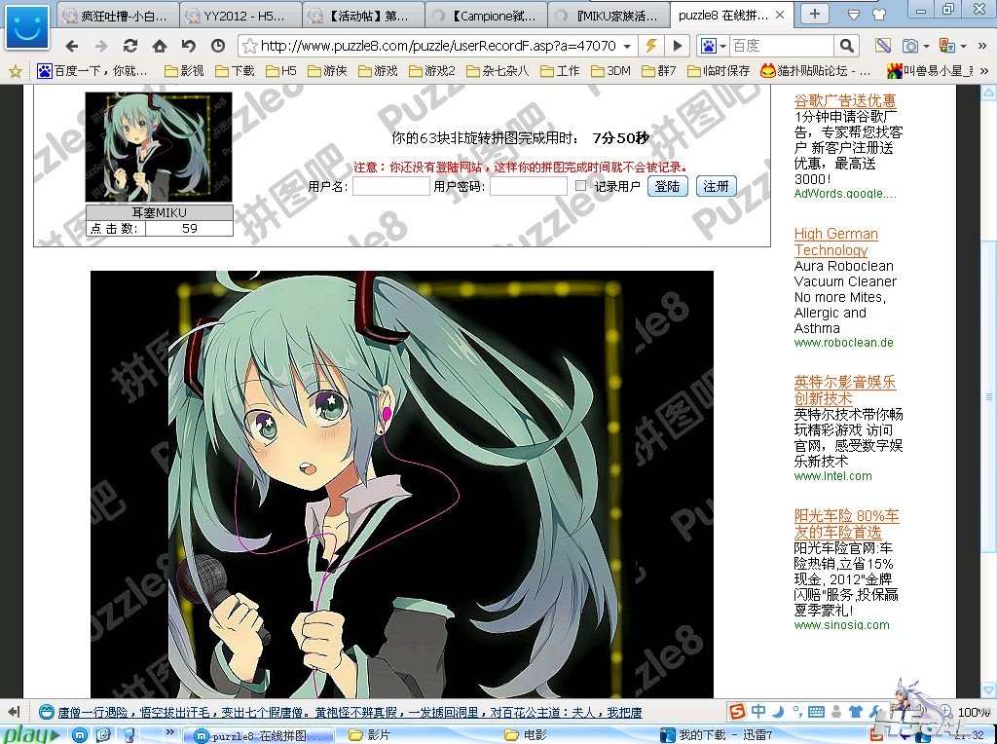Open the 英特尔影音娱乐创新技术 ad link
The width and height of the screenshot is (997, 744).
844,390
